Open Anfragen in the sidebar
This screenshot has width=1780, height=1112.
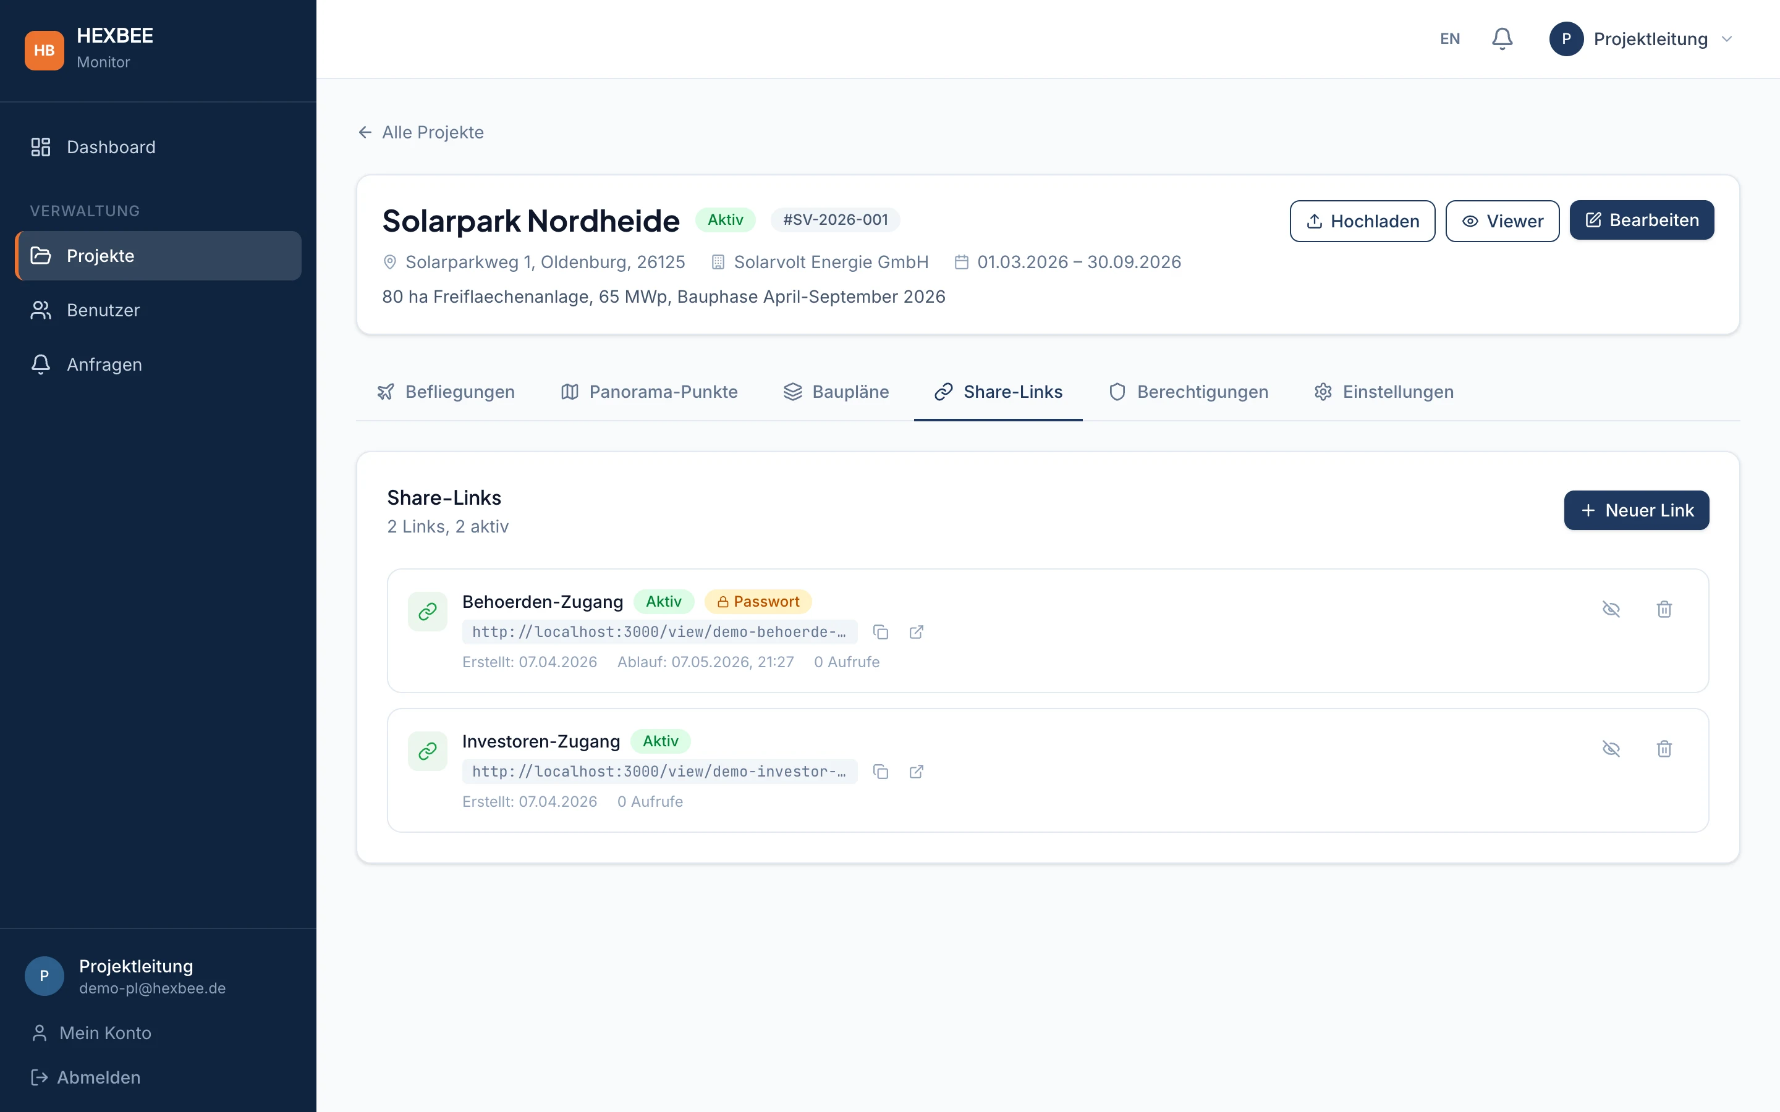[x=104, y=364]
